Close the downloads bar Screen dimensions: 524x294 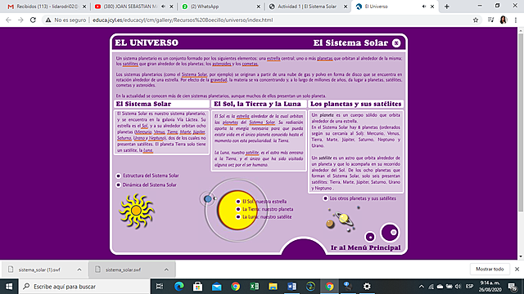coord(517,269)
